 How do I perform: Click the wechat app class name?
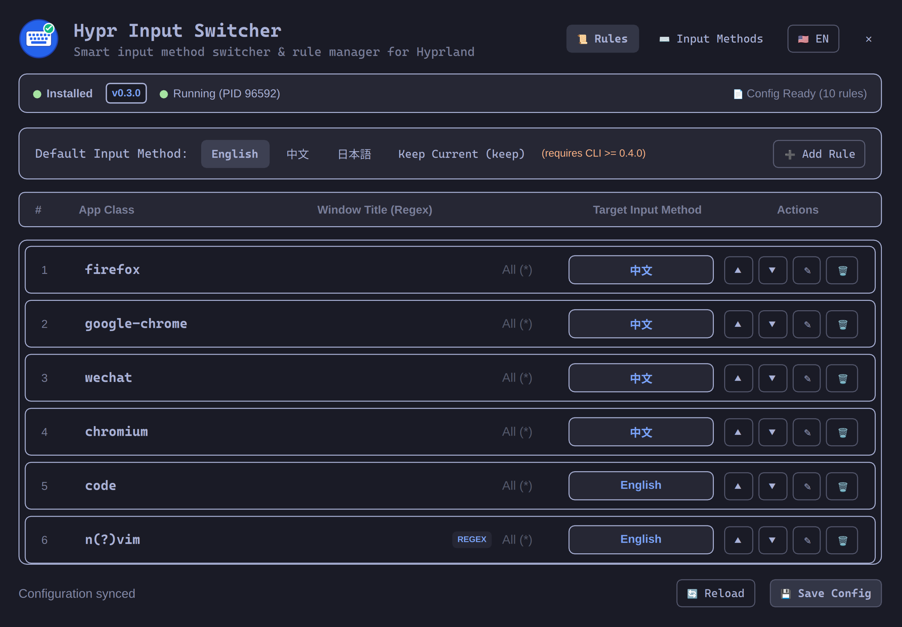point(108,377)
